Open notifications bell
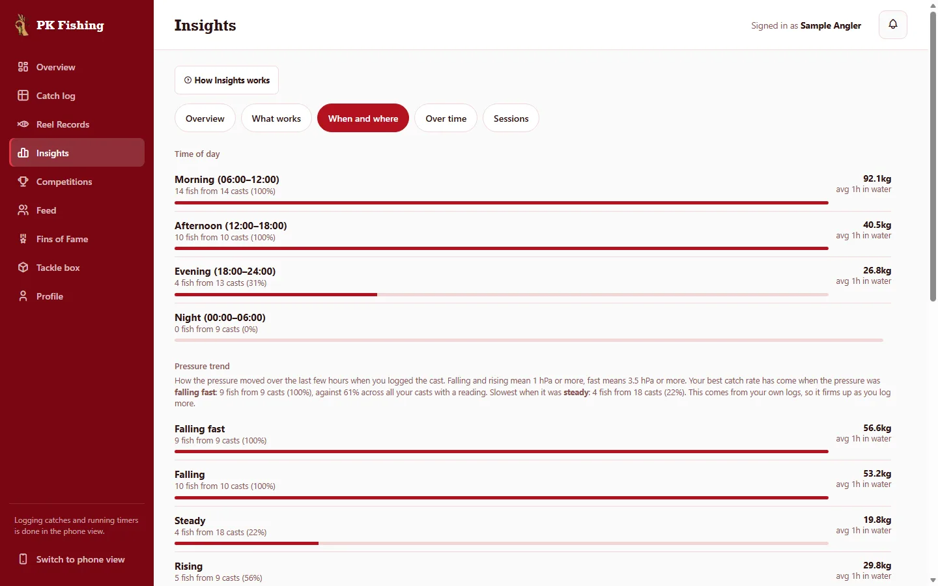The image size is (938, 586). (x=893, y=25)
